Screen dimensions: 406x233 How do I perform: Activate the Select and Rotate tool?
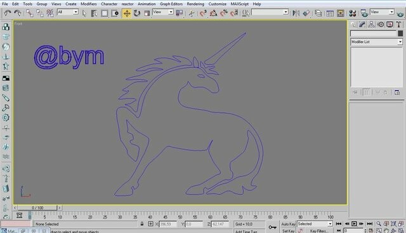click(x=137, y=13)
